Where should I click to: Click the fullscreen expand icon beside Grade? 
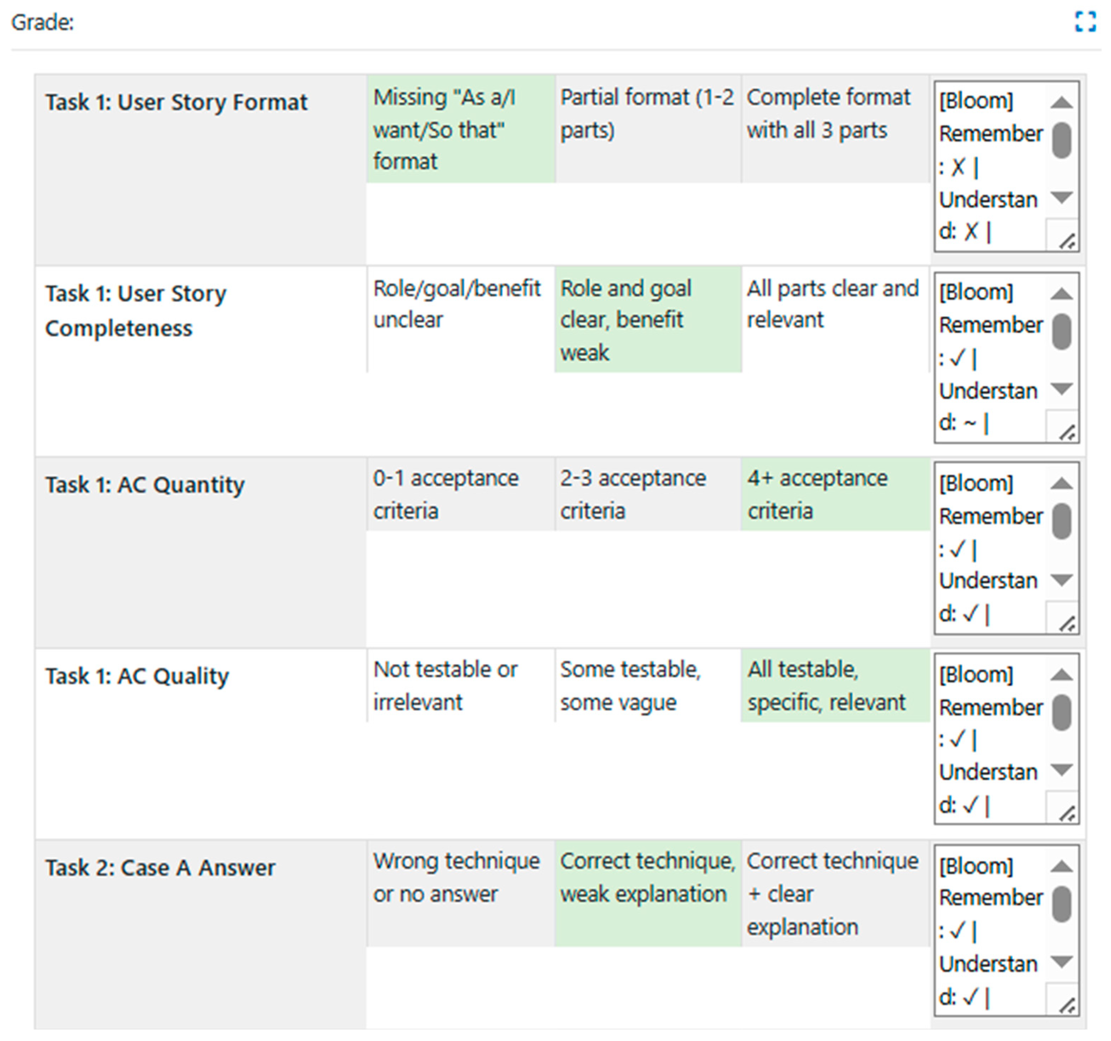pyautogui.click(x=1085, y=22)
